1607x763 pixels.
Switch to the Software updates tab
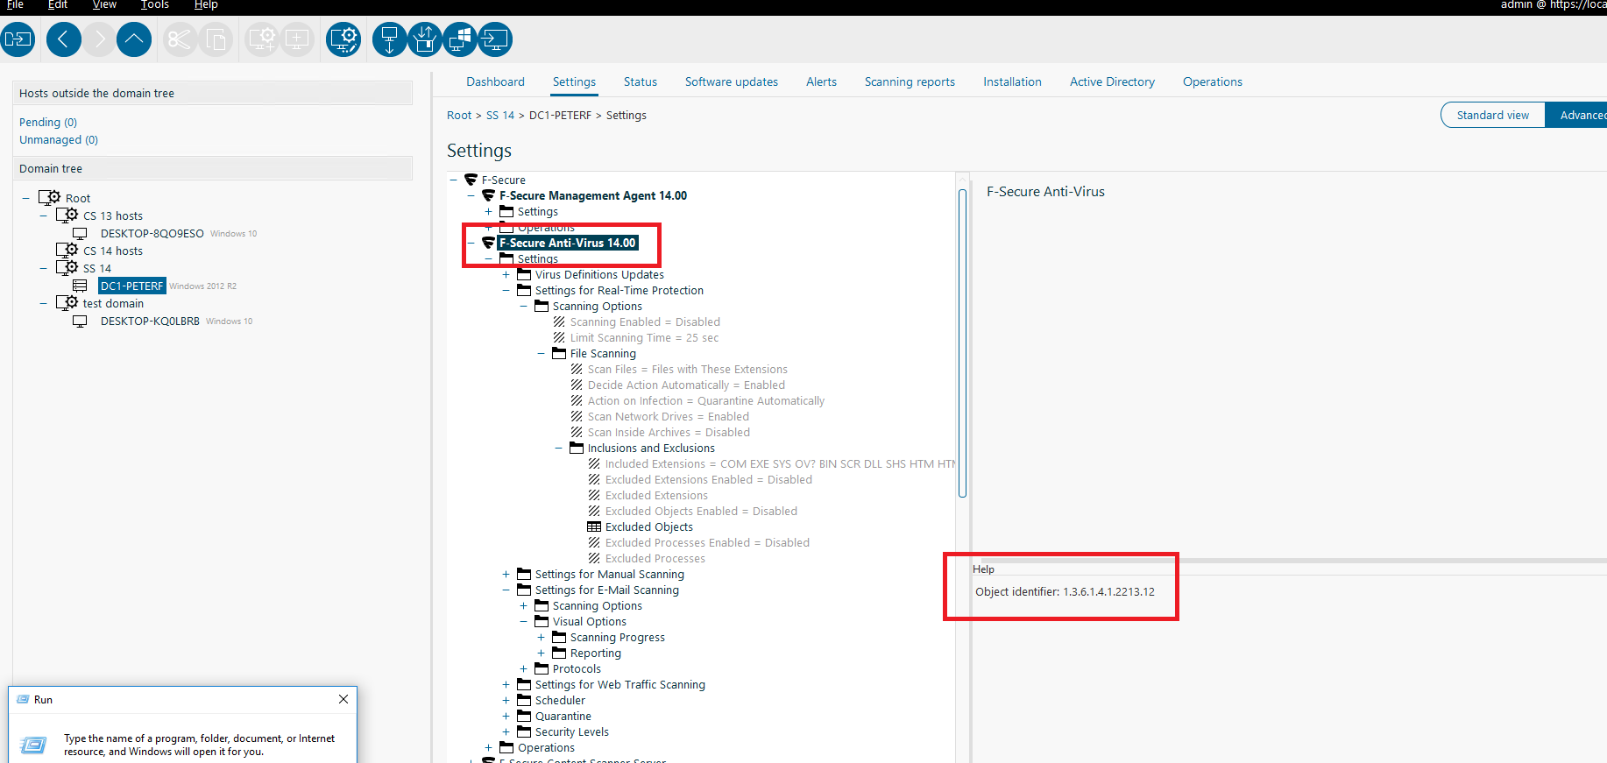(732, 81)
